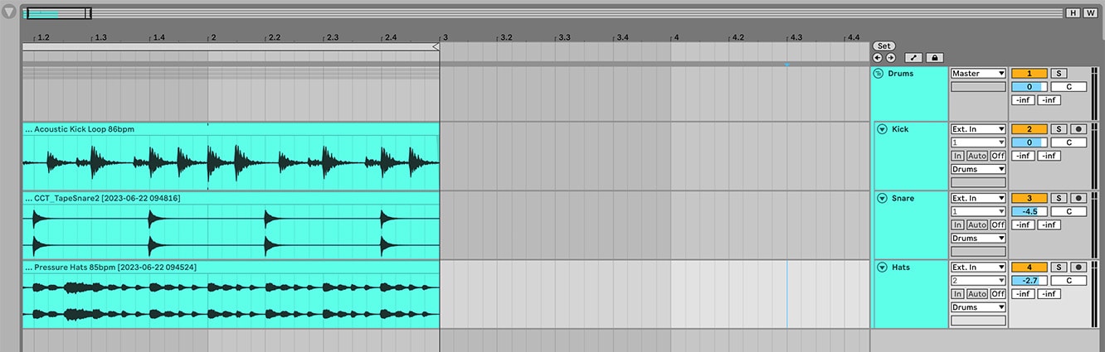Open Snare track Drums output dropdown

pos(979,238)
